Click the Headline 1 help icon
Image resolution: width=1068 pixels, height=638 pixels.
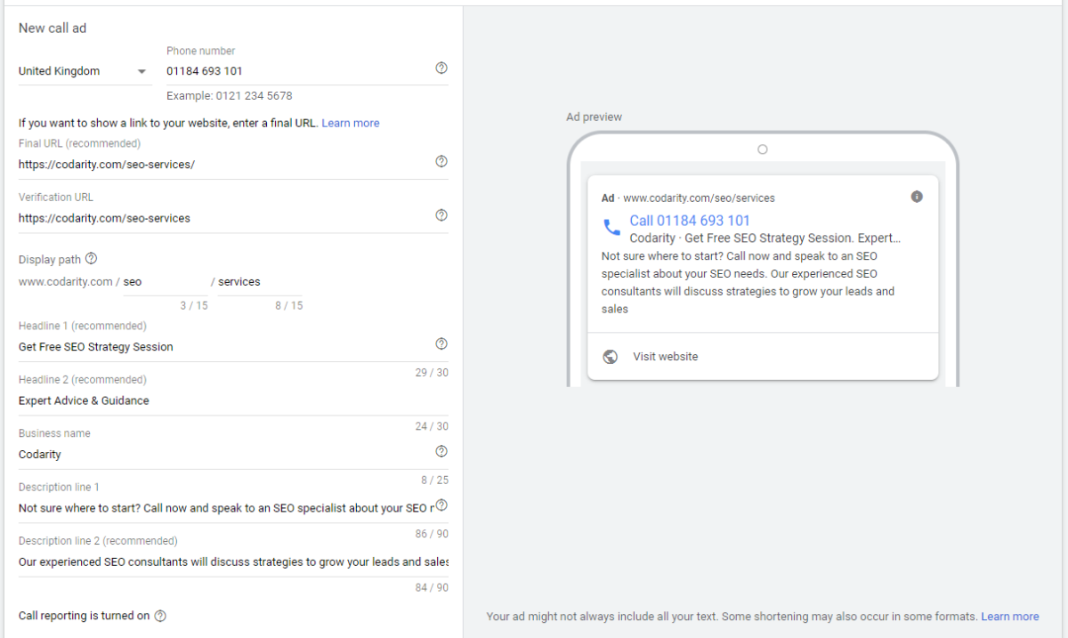(x=441, y=343)
